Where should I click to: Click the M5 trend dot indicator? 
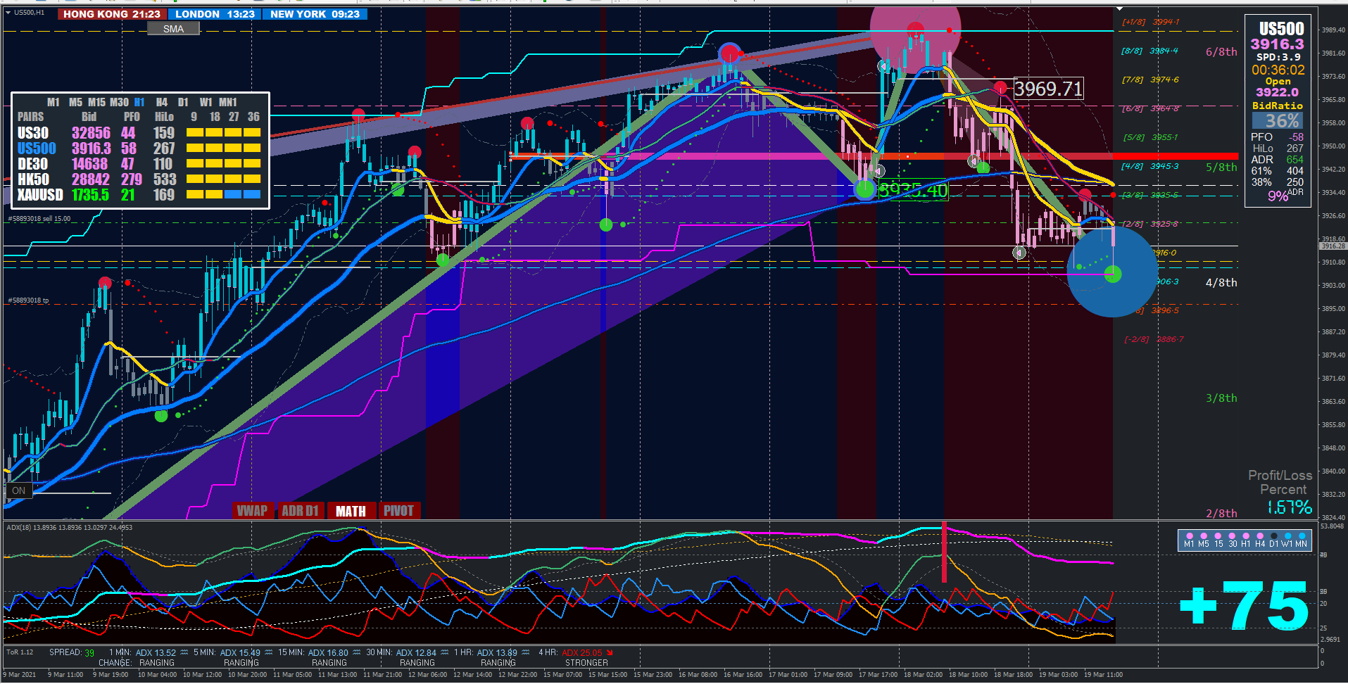click(x=1204, y=536)
